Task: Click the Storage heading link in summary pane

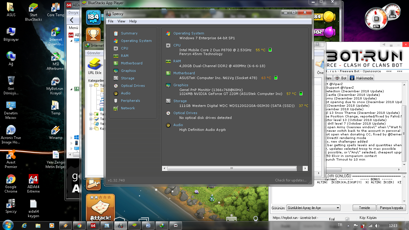Action: tap(180, 101)
